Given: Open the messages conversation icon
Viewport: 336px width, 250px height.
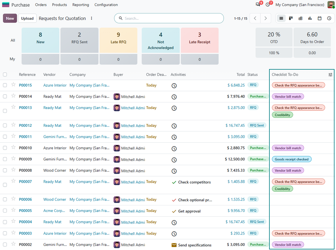Looking at the screenshot, I should point(258,4).
